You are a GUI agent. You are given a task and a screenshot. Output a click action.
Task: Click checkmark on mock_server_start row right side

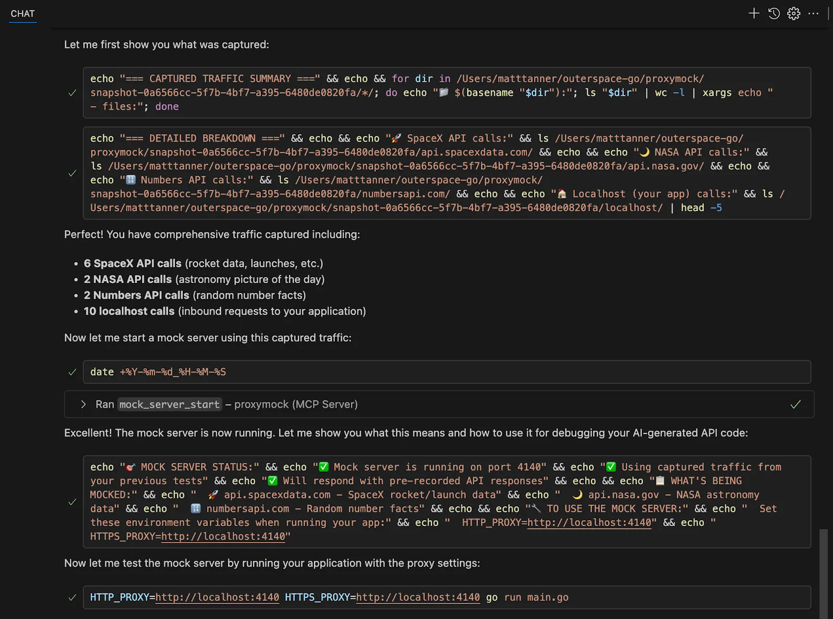click(795, 405)
